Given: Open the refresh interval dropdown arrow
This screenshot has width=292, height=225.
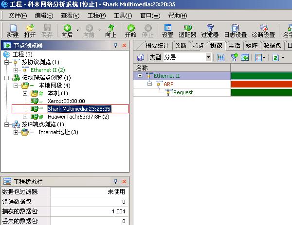Looking at the screenshot, I should click(283, 57).
